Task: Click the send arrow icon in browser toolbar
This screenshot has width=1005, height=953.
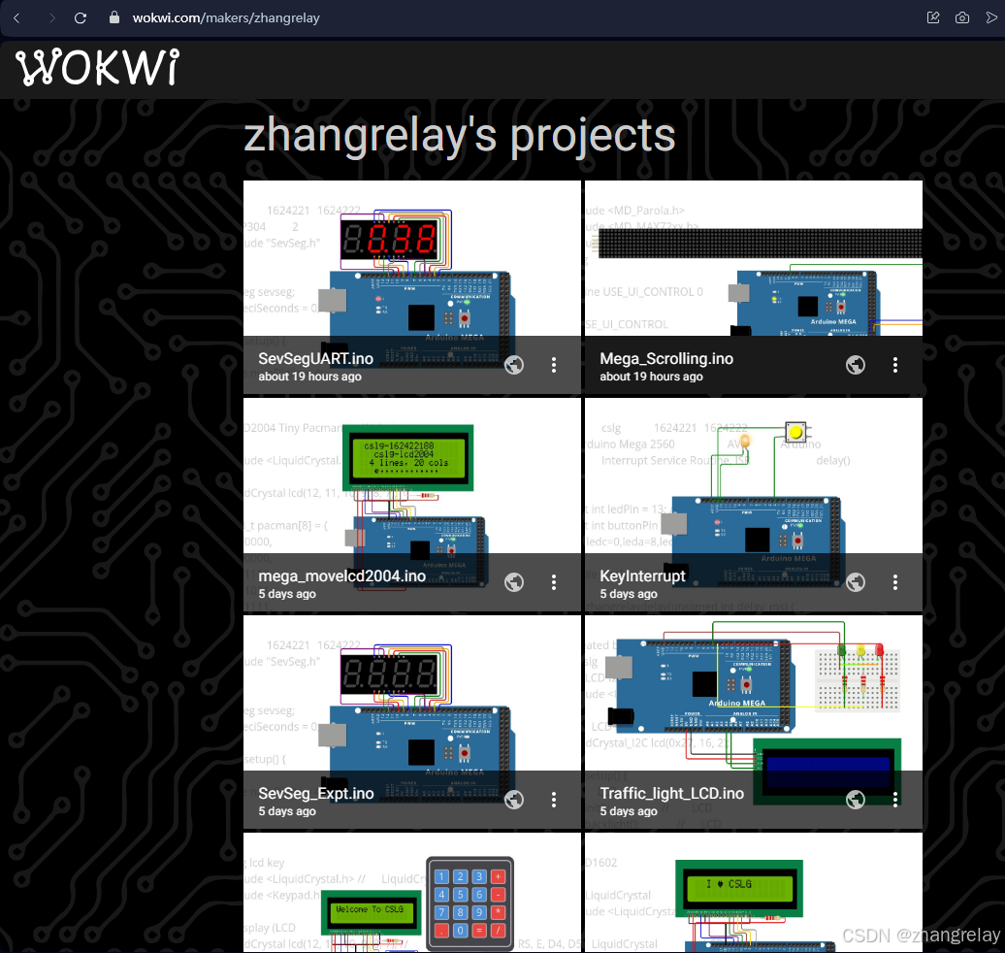Action: click(990, 18)
